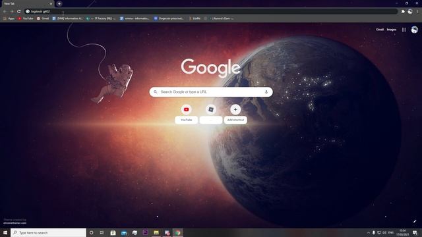Open the network tray icon

point(379,232)
